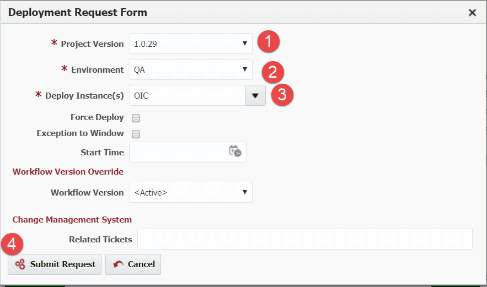Tick the Exception to Window checkbox
The height and width of the screenshot is (287, 487).
(x=136, y=134)
